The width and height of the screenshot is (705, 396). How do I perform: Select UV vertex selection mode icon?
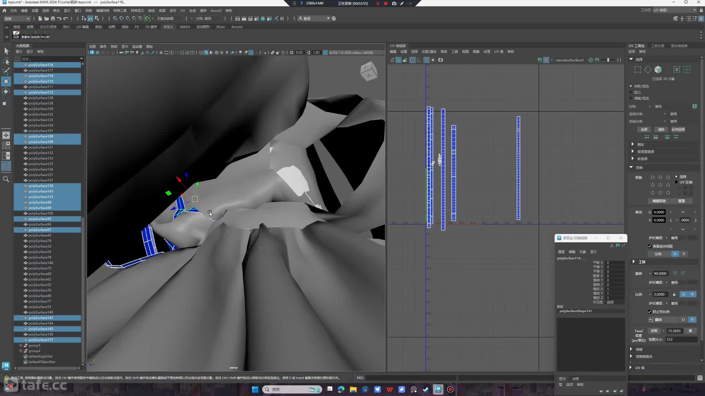(637, 69)
